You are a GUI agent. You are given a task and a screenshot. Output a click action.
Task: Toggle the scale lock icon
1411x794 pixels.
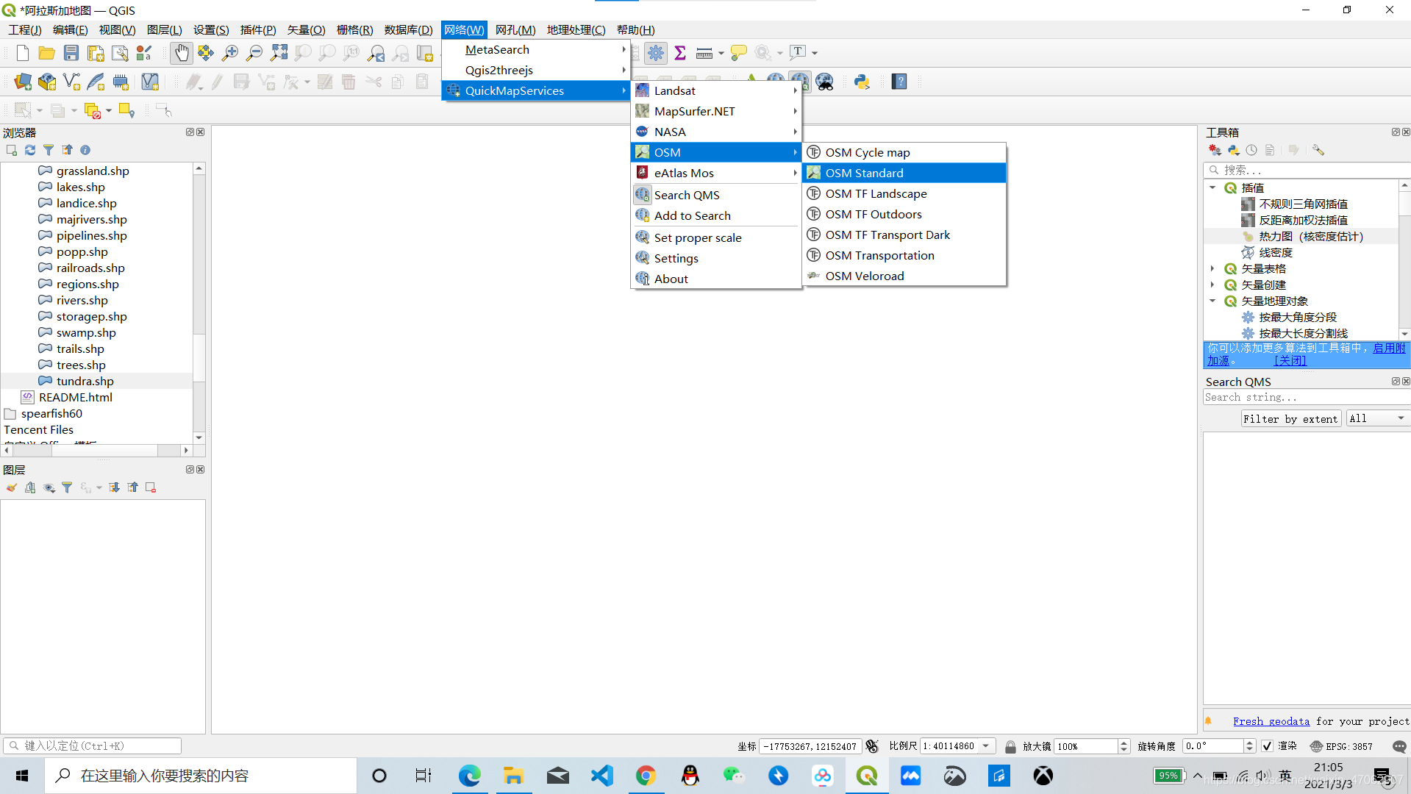[1010, 746]
